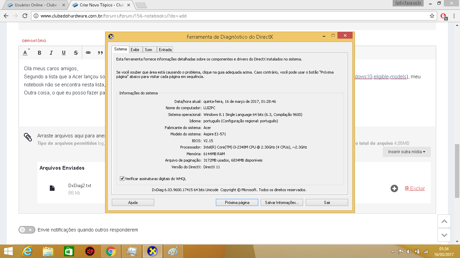The width and height of the screenshot is (460, 258).
Task: Bookmark page with star icon
Action: (x=432, y=16)
